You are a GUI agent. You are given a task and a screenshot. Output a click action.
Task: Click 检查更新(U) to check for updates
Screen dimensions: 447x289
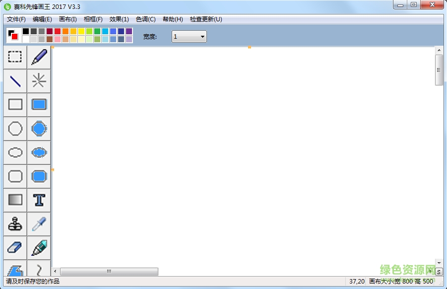pos(206,19)
